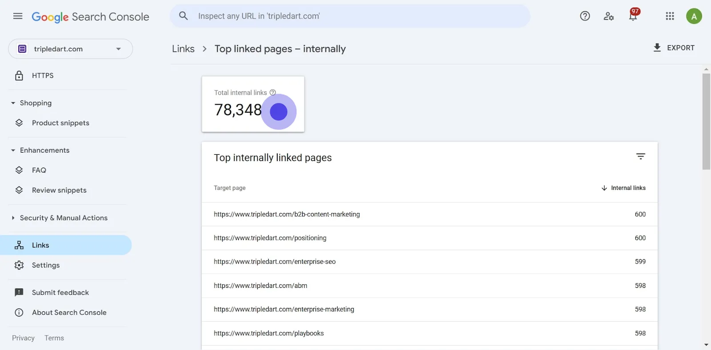Click the FAQ layers icon
The image size is (711, 350).
point(19,170)
